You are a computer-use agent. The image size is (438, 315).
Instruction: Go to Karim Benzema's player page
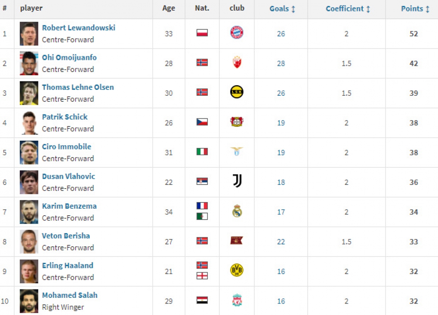click(x=69, y=206)
